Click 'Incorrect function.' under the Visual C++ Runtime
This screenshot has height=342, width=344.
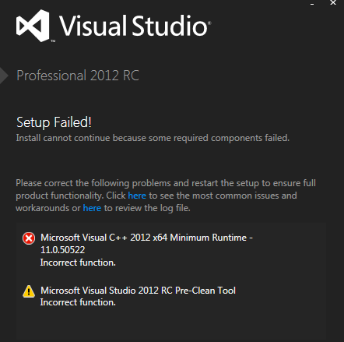(78, 263)
